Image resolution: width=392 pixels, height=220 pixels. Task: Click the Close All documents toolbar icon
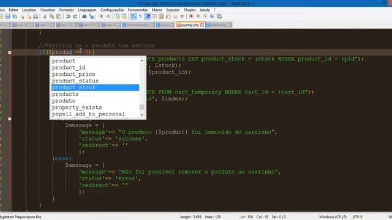pyautogui.click(x=29, y=16)
